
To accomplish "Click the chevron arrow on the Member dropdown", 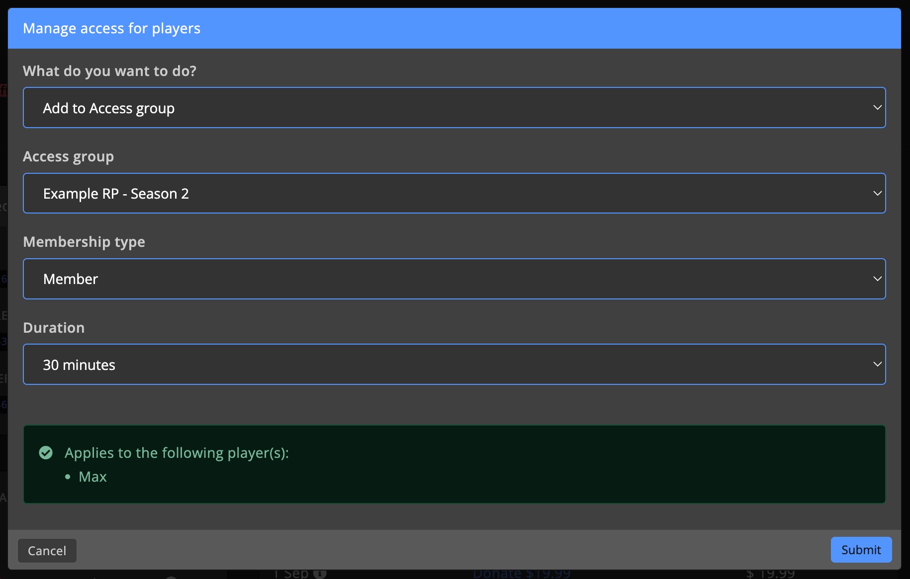I will 877,279.
